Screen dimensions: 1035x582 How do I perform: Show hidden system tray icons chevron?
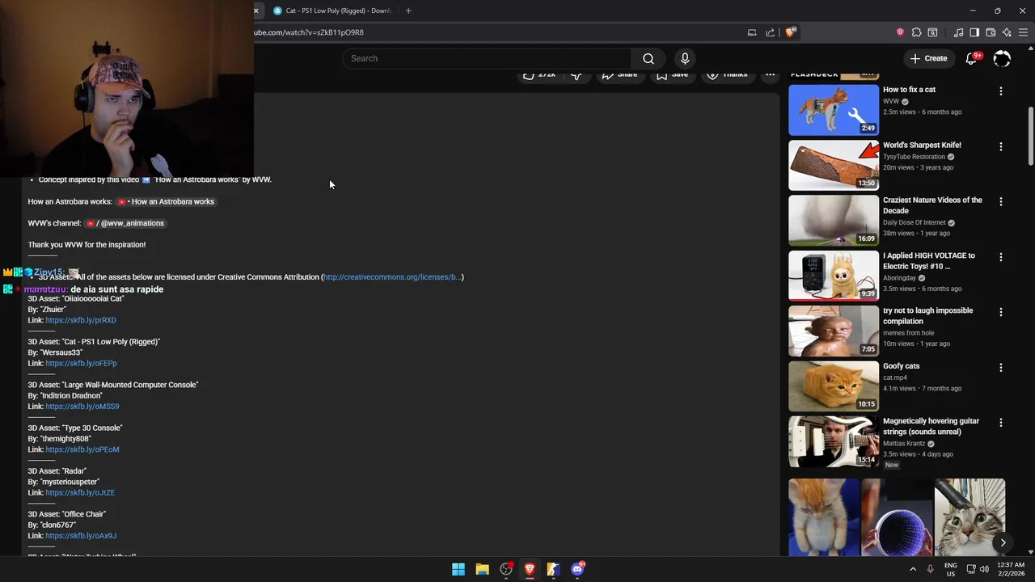point(913,569)
